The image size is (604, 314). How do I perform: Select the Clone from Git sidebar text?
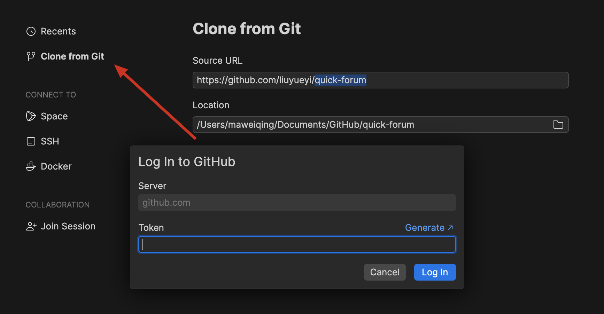72,56
